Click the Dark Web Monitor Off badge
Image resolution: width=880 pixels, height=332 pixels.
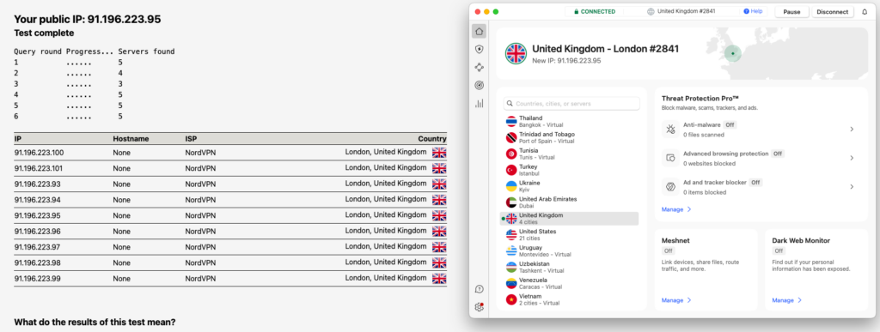pos(779,251)
